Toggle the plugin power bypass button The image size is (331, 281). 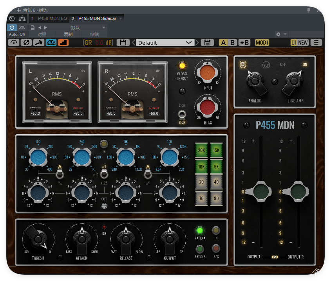point(12,27)
